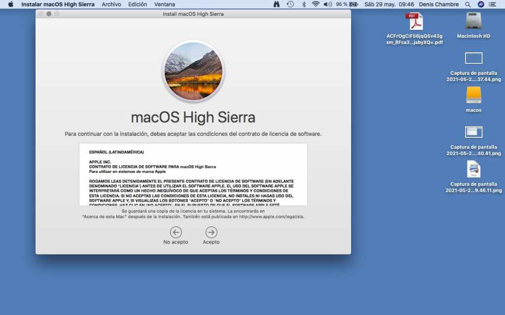Open the Archivo menu

tap(111, 4)
